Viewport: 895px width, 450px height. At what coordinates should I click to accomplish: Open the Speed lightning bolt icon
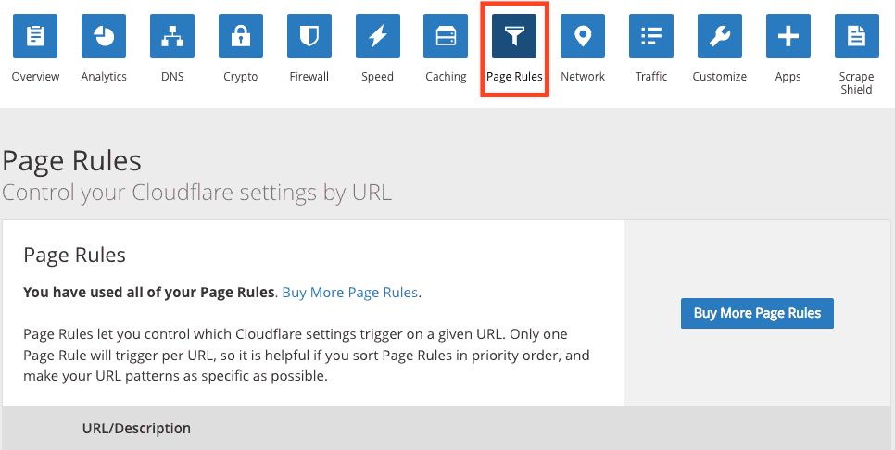(x=378, y=36)
